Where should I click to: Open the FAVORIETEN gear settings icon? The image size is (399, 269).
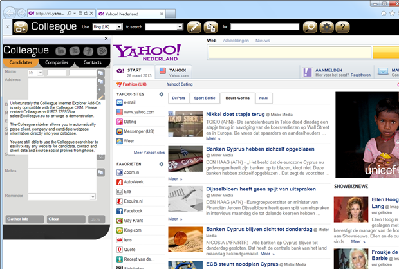click(x=161, y=164)
